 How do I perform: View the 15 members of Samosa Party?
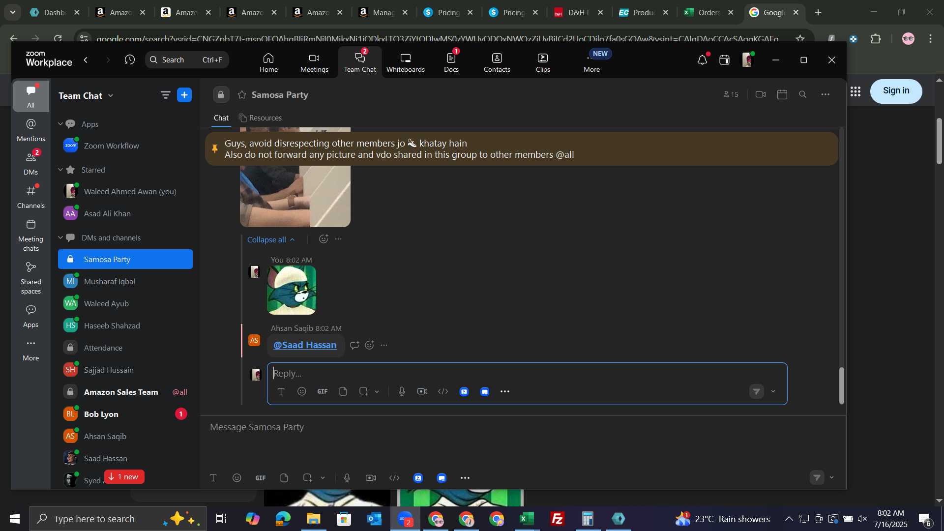tap(731, 94)
